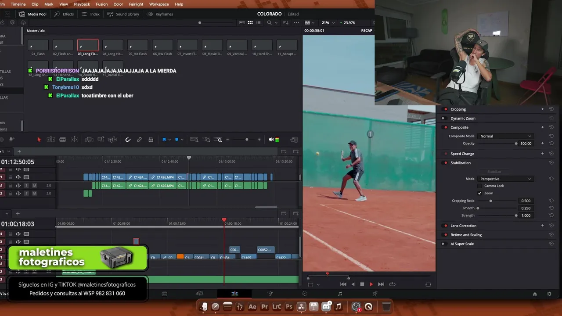562x316 pixels.
Task: Click the Replace Clip toolbar icon
Action: pyautogui.click(x=112, y=140)
